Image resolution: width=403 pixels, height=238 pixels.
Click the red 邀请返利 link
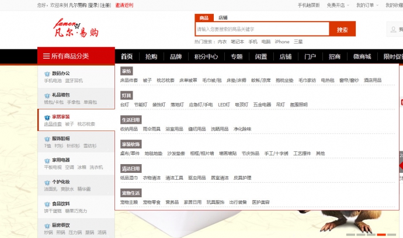click(124, 5)
